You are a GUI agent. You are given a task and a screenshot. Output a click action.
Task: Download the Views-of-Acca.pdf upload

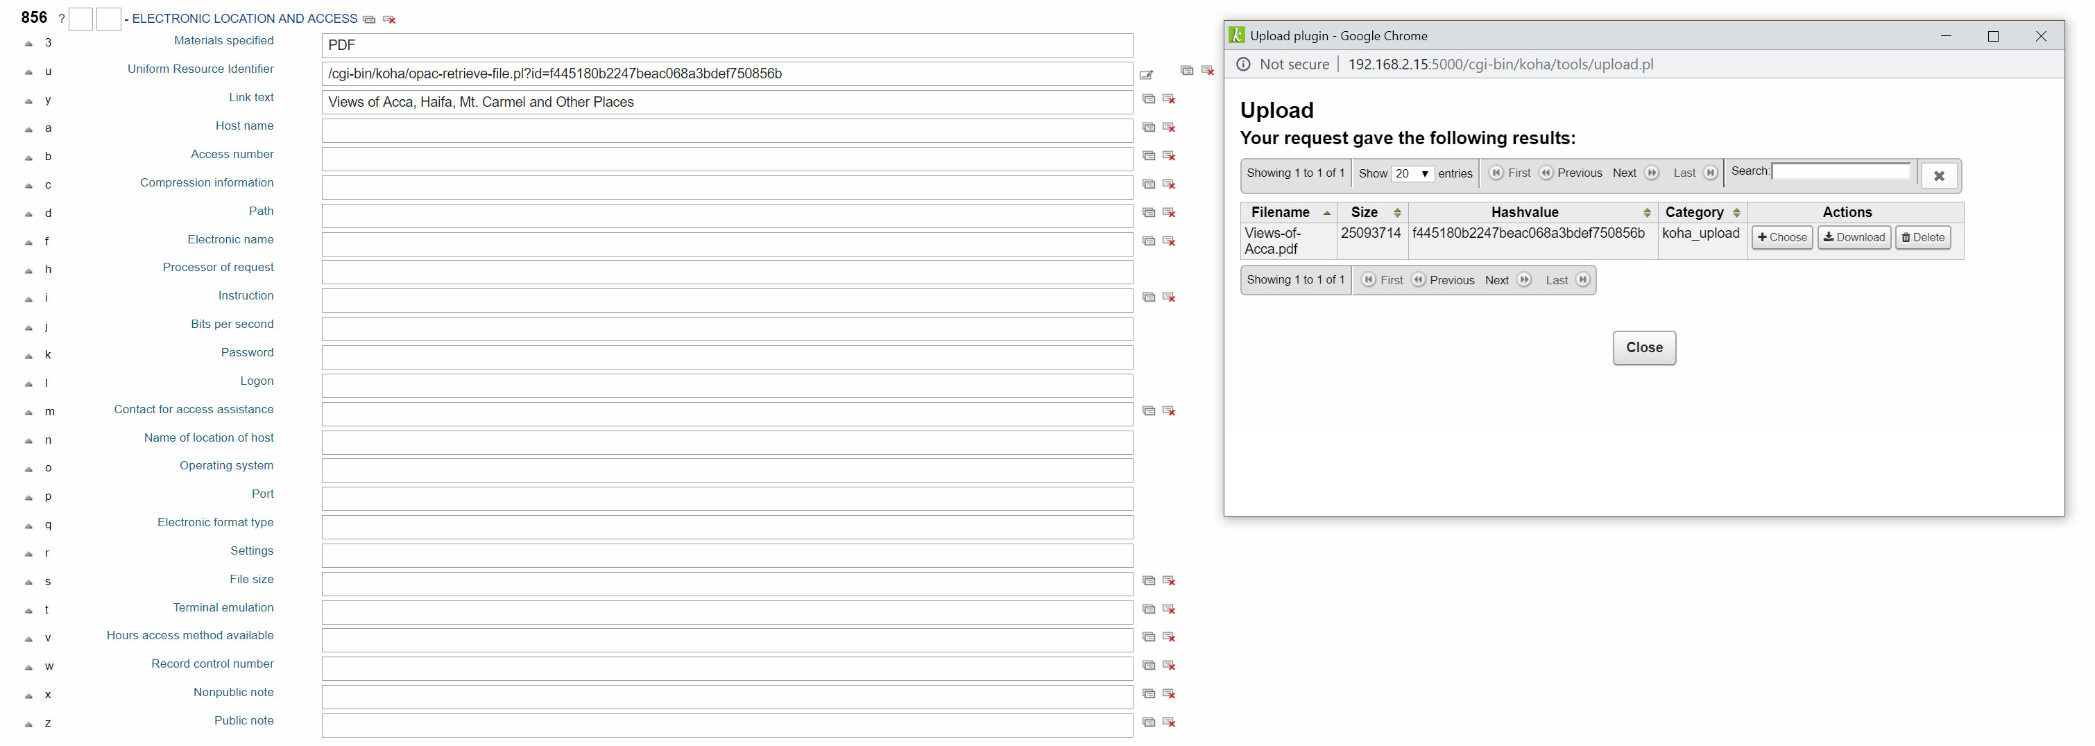(1854, 237)
